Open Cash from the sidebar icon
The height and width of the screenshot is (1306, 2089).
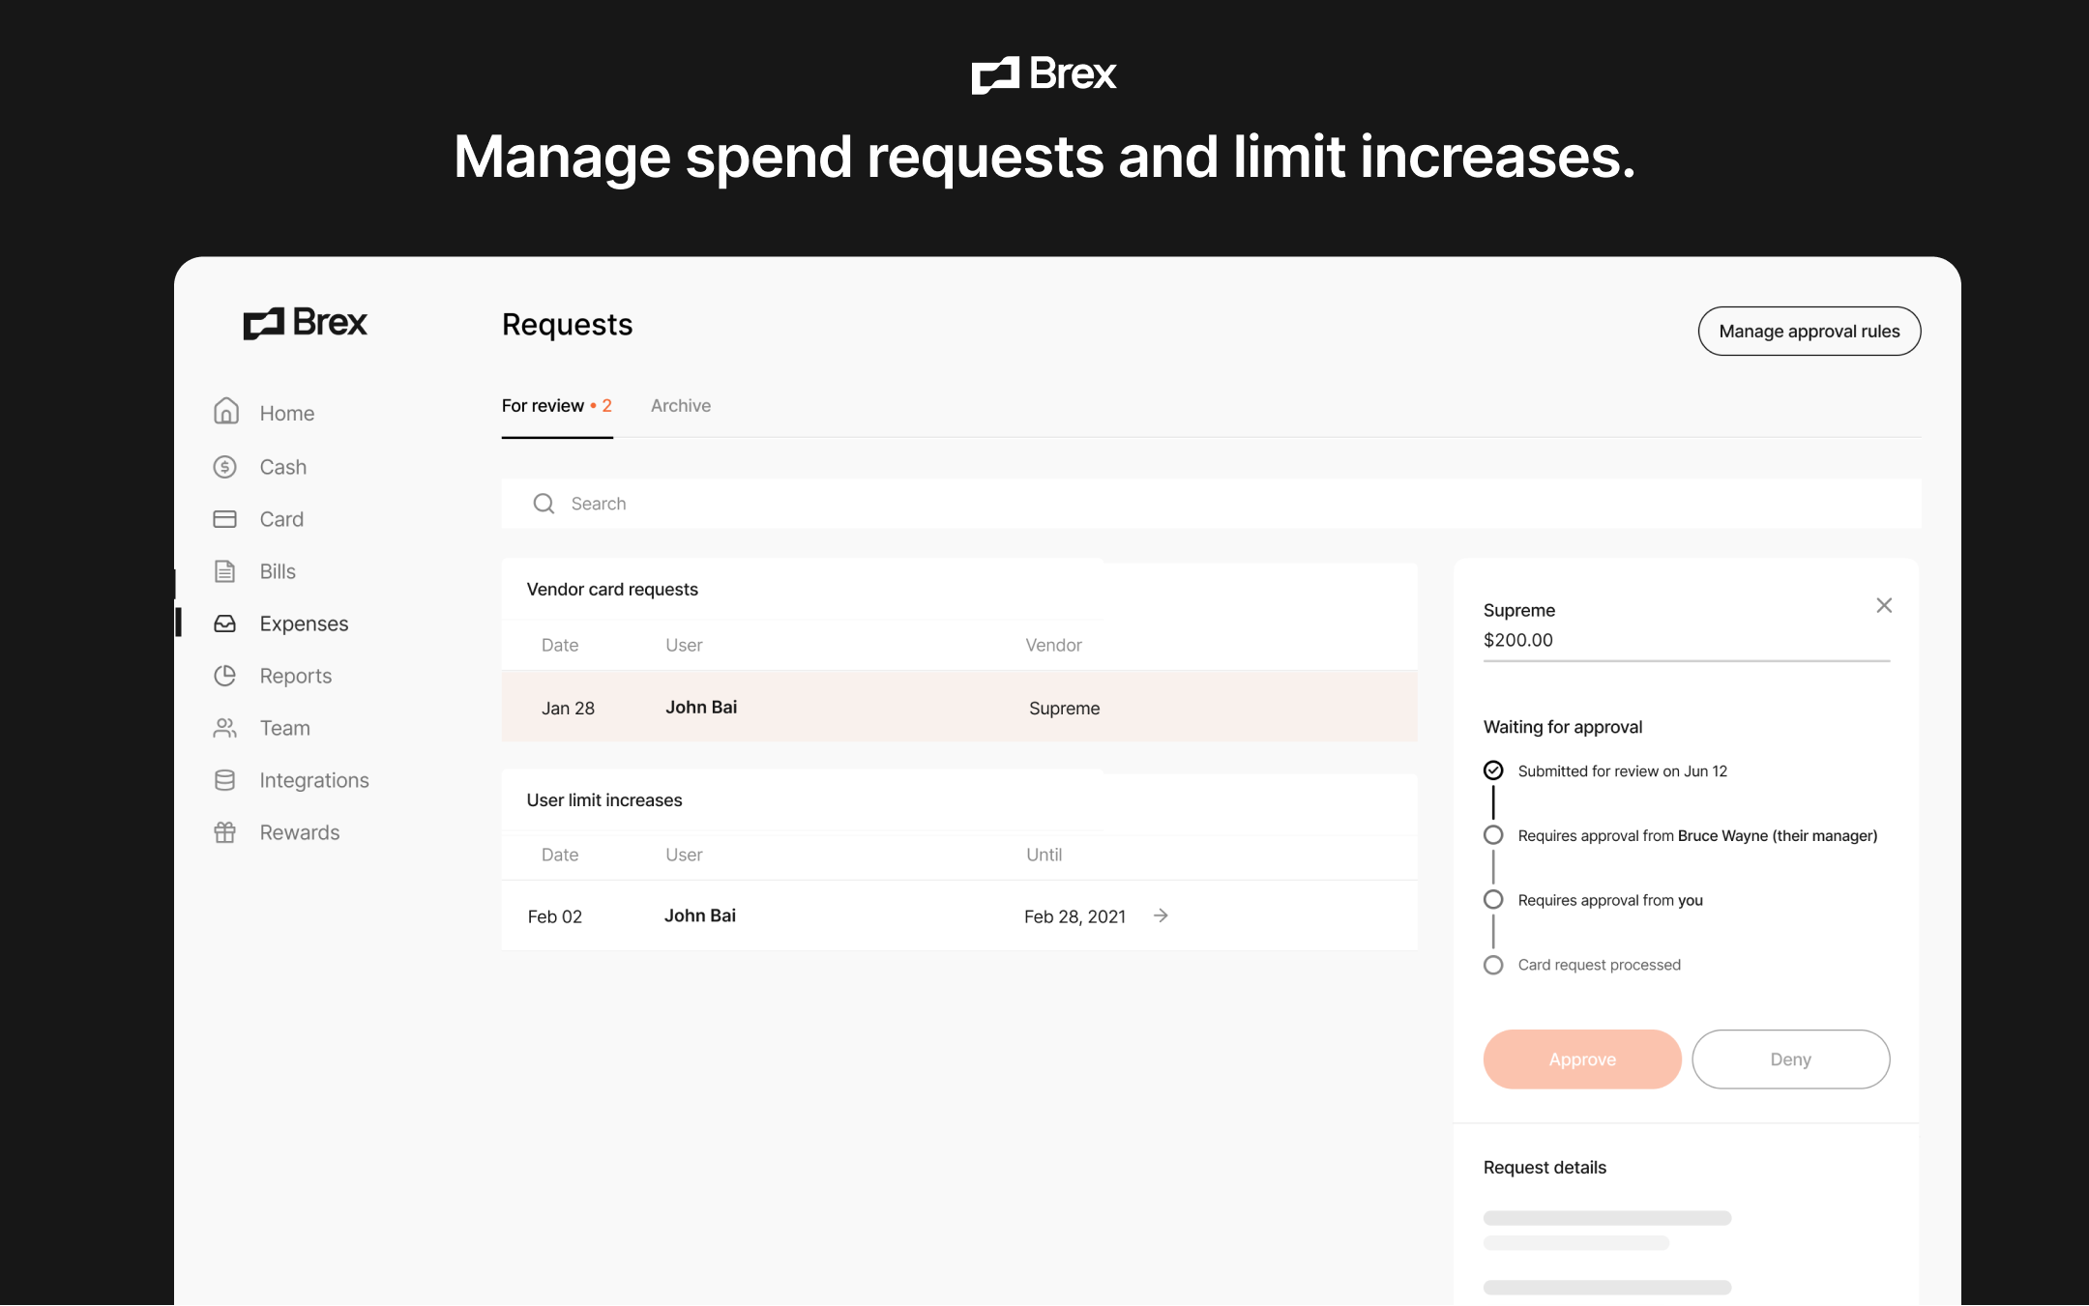click(x=225, y=467)
